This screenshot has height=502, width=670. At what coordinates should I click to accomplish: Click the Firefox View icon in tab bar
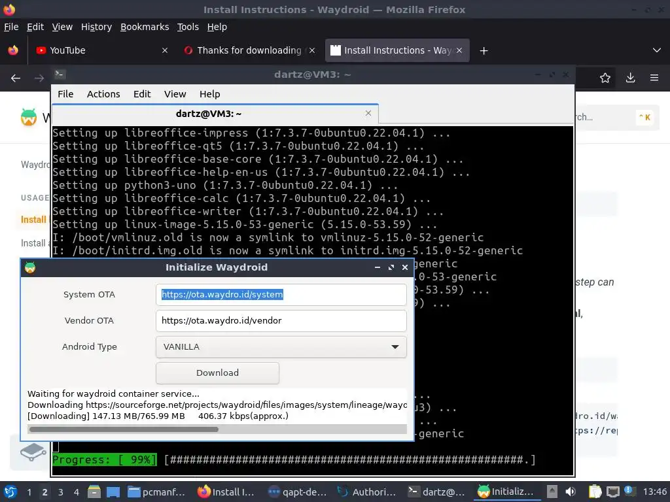tap(13, 50)
